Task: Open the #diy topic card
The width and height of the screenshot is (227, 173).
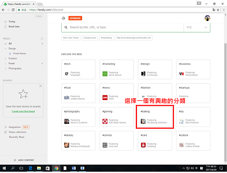Action: coord(193,117)
